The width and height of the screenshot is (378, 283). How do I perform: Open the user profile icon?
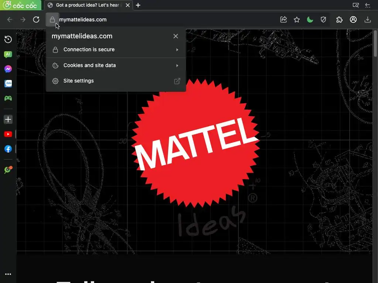point(353,20)
